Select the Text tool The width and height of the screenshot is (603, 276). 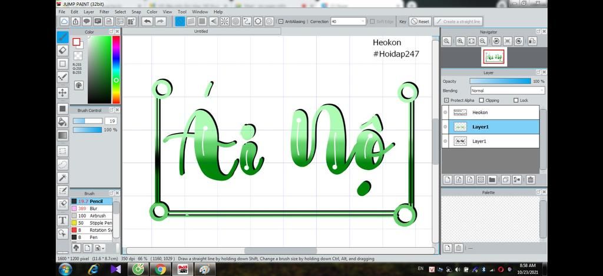tap(62, 220)
